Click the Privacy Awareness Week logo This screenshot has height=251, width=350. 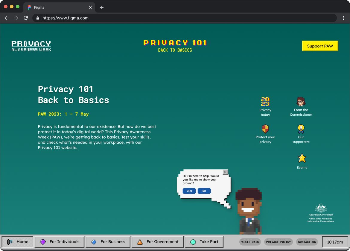click(x=31, y=46)
